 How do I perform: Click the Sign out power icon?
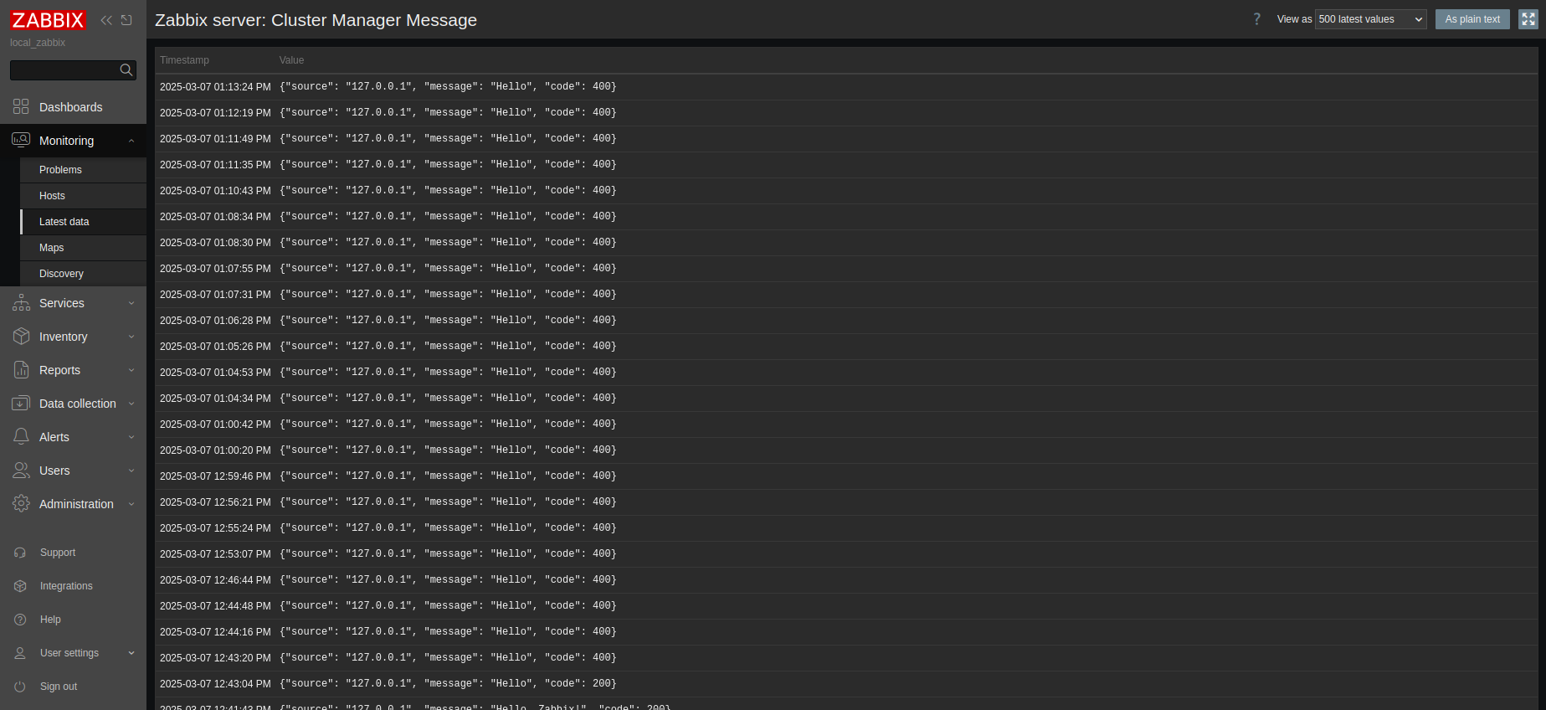click(x=20, y=687)
